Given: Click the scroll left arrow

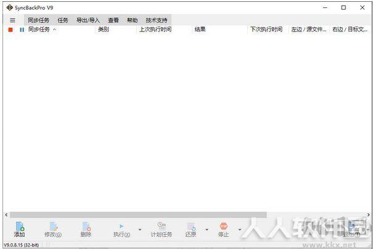Looking at the screenshot, I should click(x=6, y=214).
